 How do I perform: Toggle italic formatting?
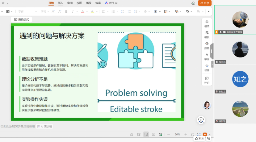[73, 11]
